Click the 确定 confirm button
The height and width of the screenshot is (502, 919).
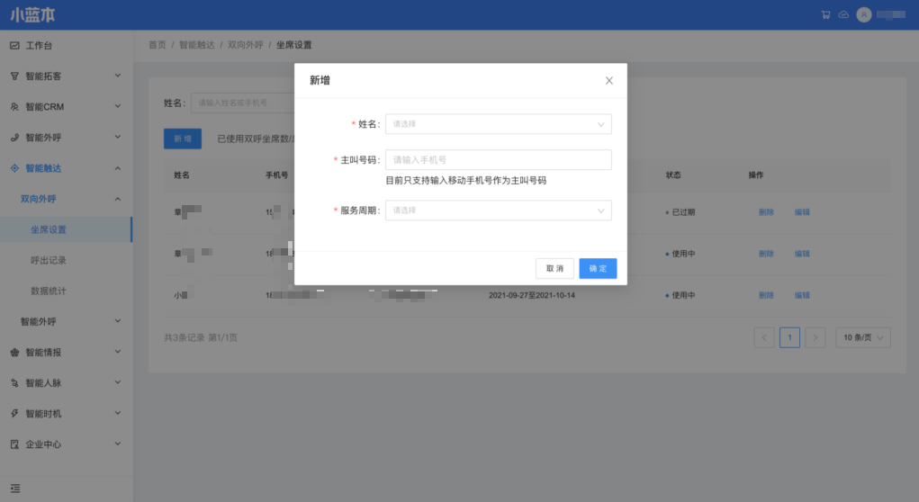(598, 268)
